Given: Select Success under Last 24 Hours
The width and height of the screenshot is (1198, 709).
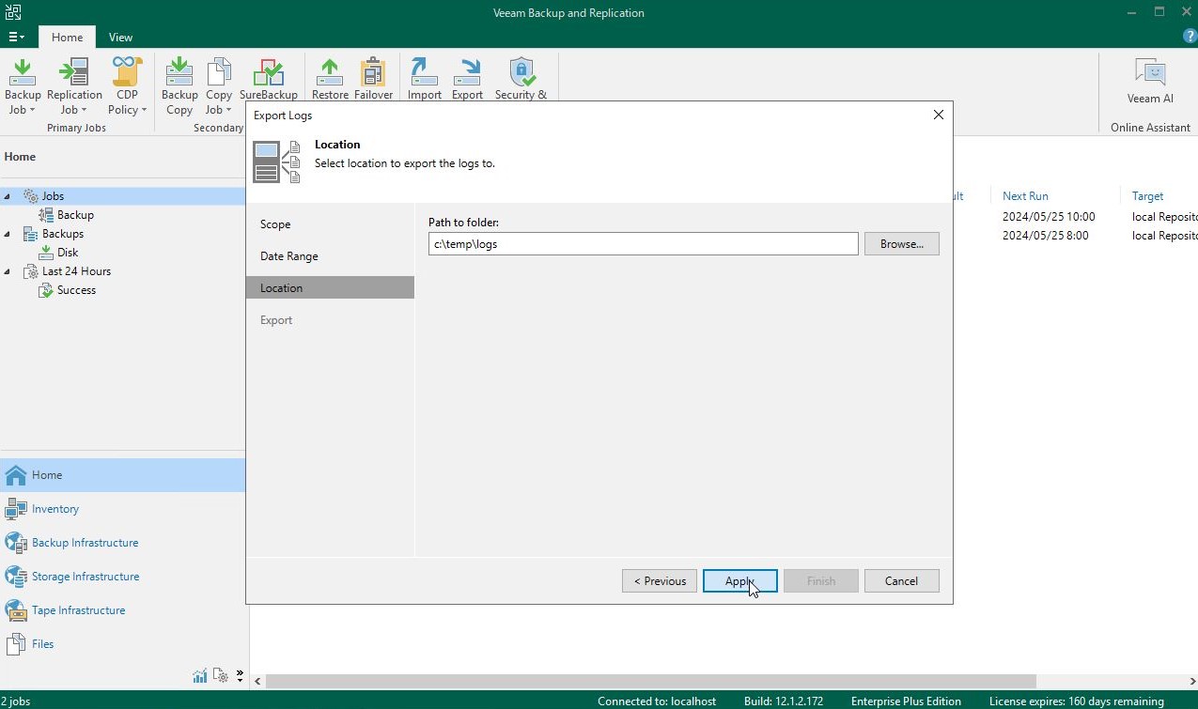Looking at the screenshot, I should tap(76, 290).
